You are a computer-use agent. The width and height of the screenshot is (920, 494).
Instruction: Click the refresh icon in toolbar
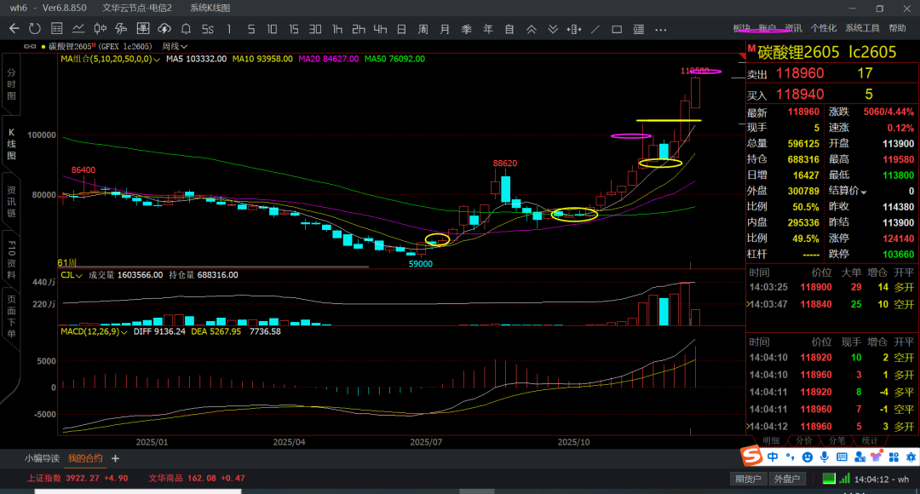pyautogui.click(x=34, y=29)
